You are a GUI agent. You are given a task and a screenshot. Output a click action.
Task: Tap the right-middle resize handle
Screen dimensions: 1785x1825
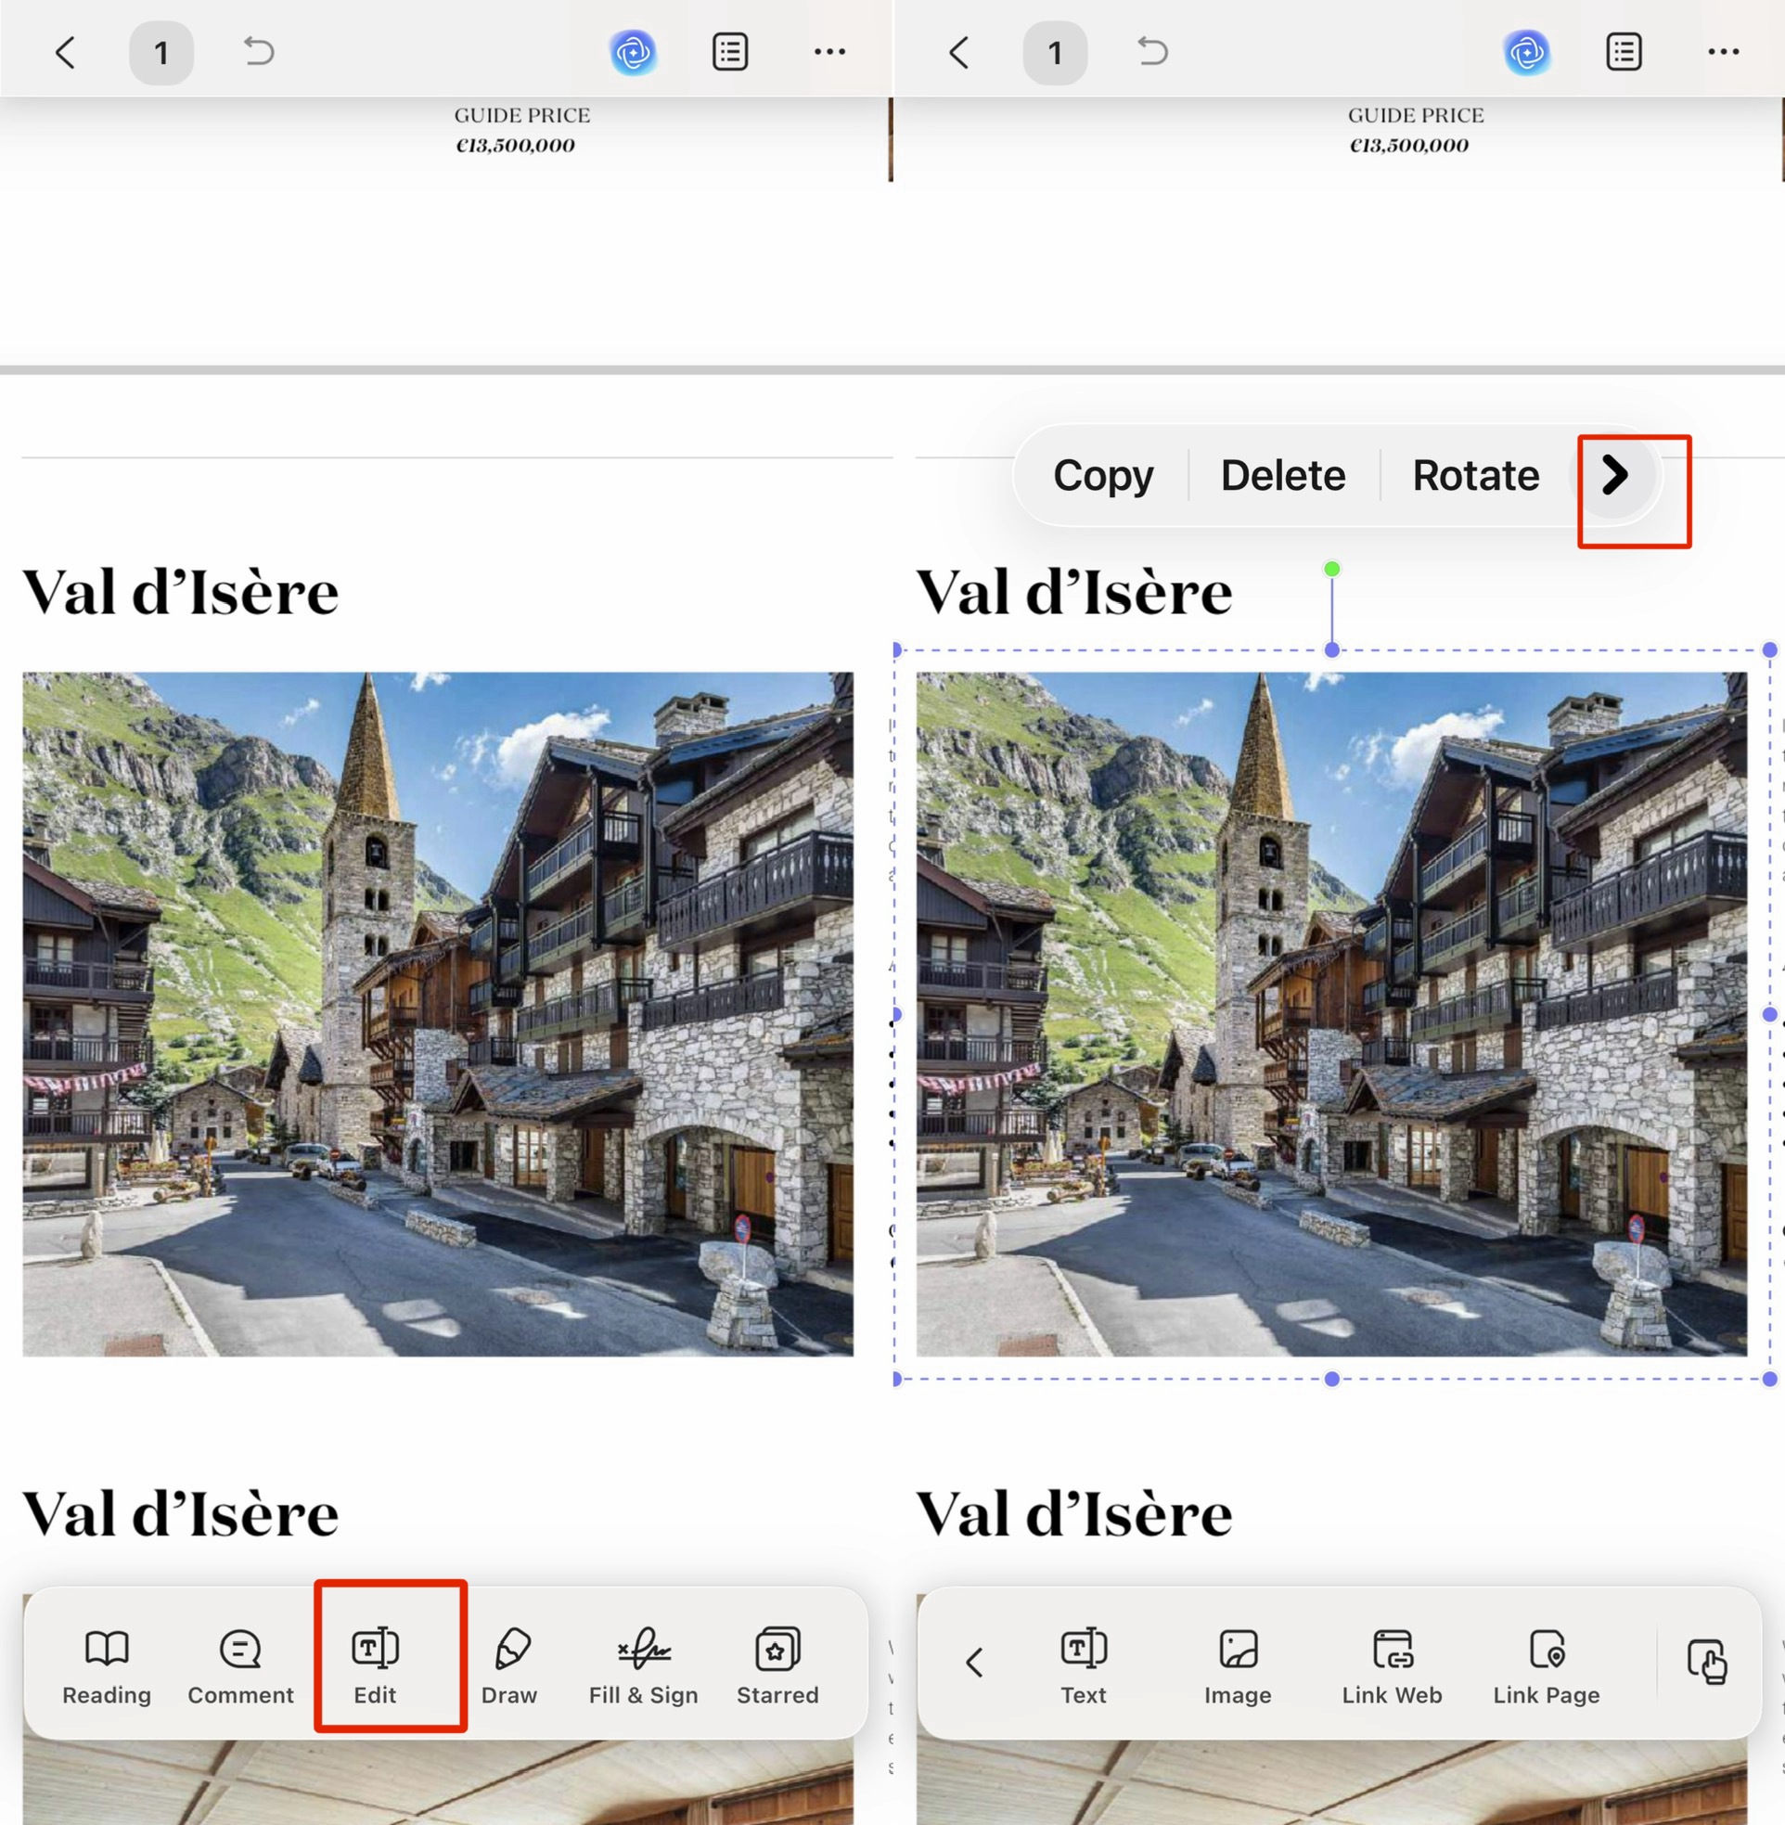(1770, 1014)
